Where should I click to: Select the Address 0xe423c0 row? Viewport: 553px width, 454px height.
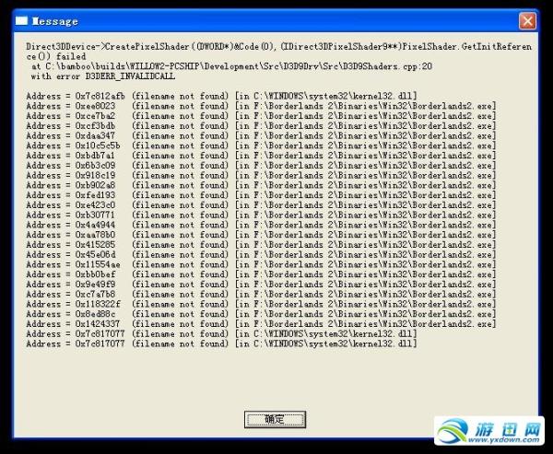pos(261,205)
